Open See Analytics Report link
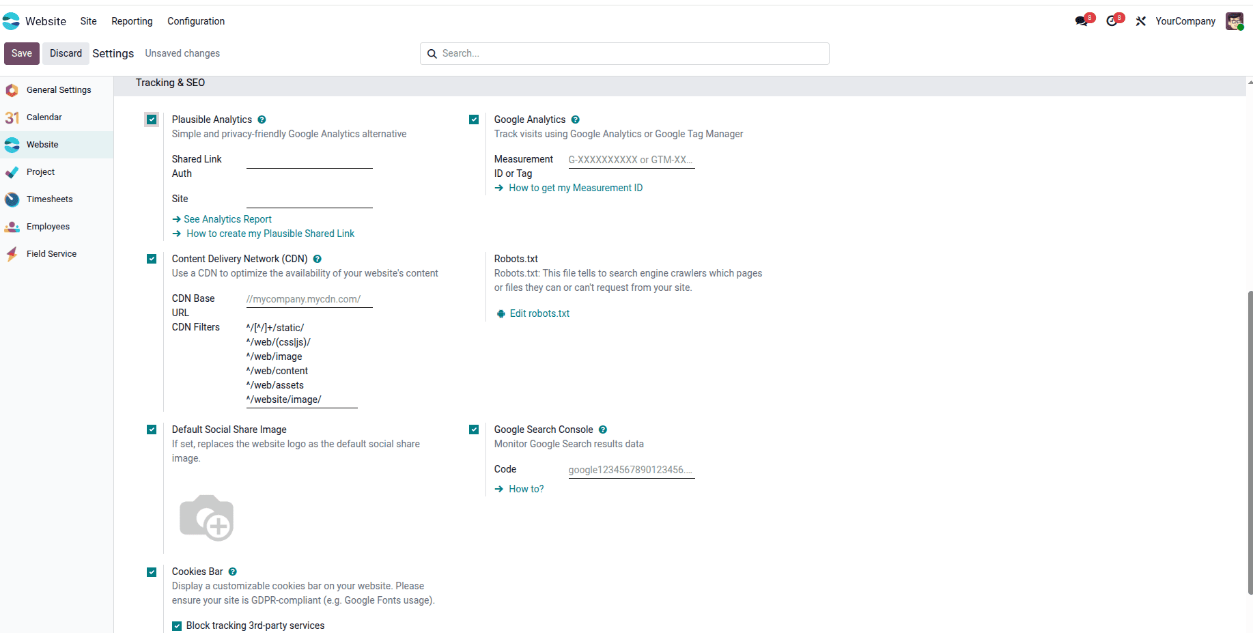The width and height of the screenshot is (1253, 633). (x=222, y=219)
